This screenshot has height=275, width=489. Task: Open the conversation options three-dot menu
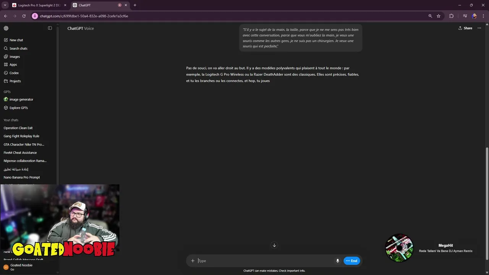479,28
